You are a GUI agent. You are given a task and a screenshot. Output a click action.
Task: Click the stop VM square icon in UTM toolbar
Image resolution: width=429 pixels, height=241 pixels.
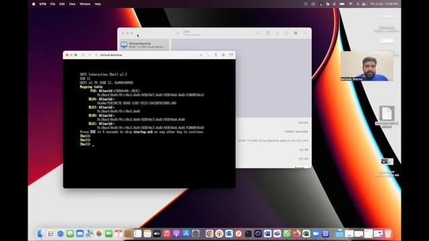click(296, 33)
